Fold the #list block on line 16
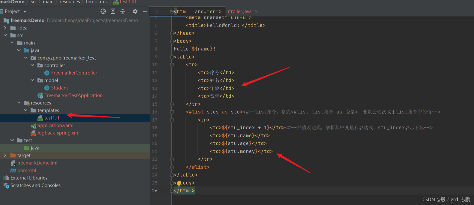Viewport: 474px width, 205px height. click(172, 112)
